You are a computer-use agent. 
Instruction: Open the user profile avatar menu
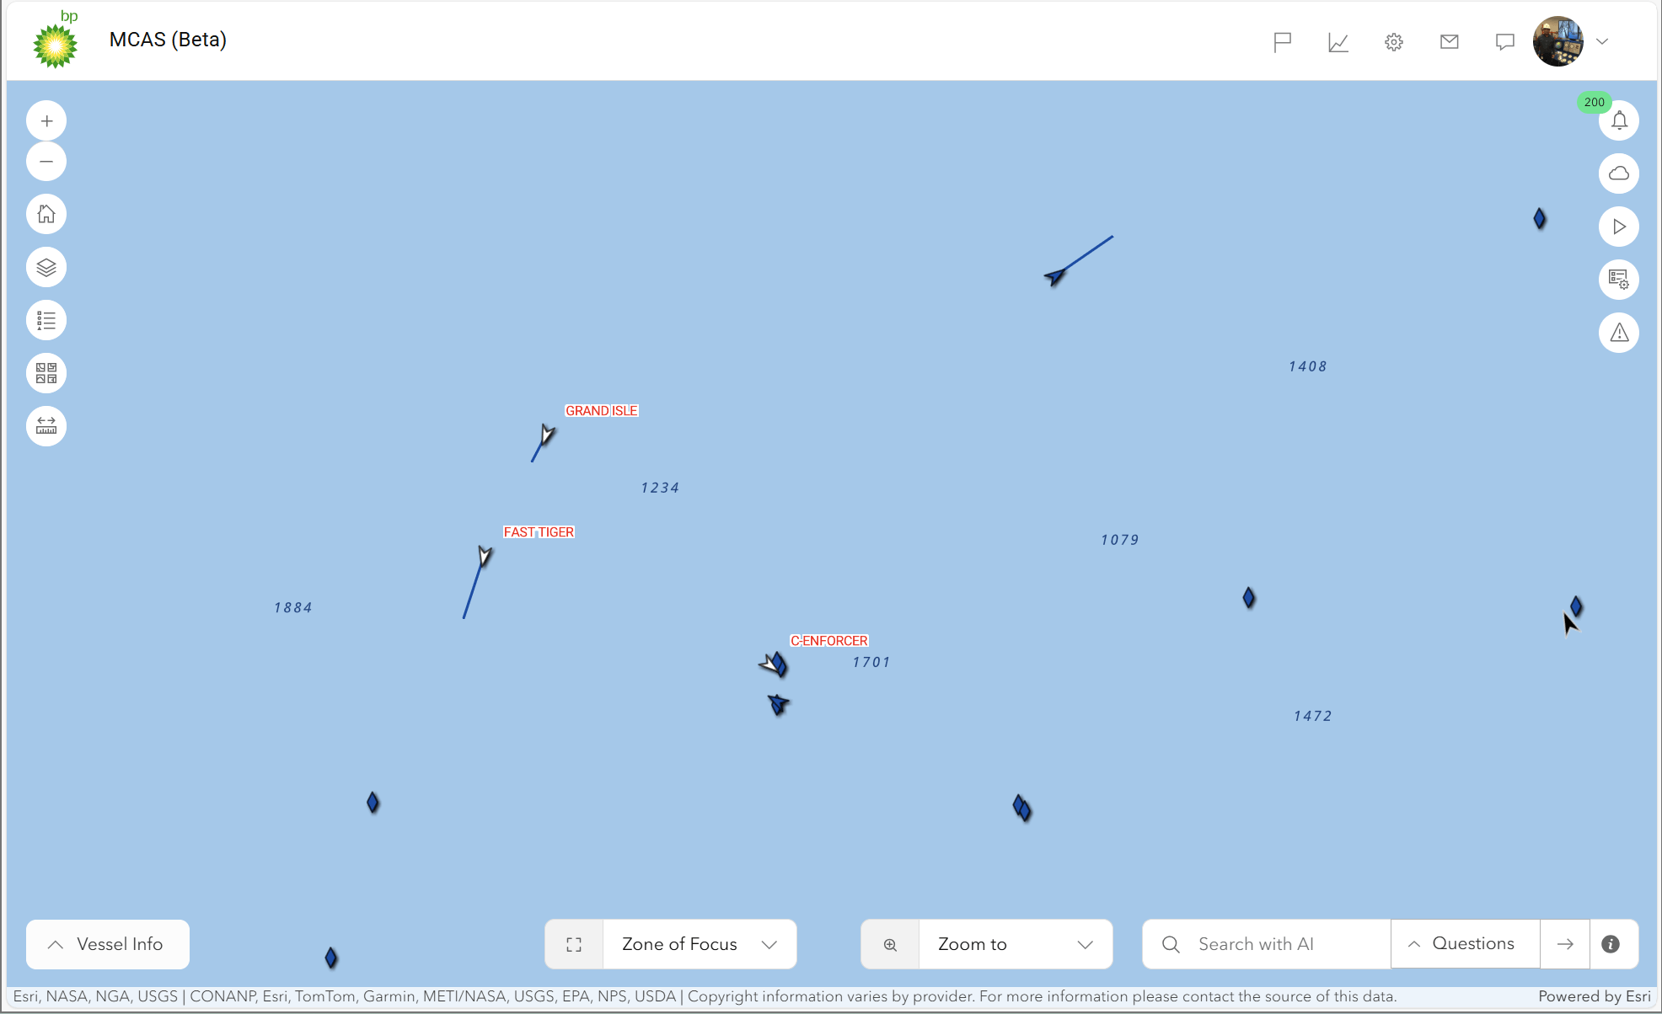pos(1557,41)
